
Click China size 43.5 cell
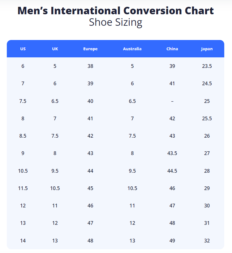click(x=172, y=153)
